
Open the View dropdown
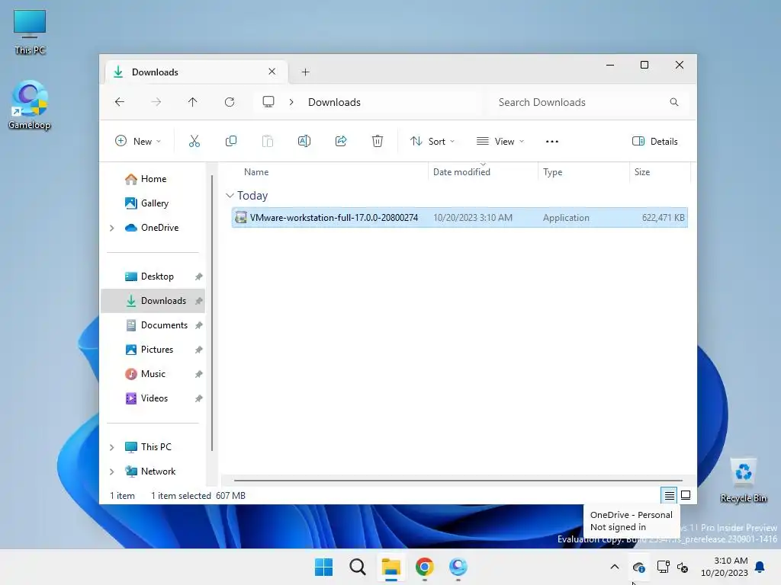tap(500, 141)
